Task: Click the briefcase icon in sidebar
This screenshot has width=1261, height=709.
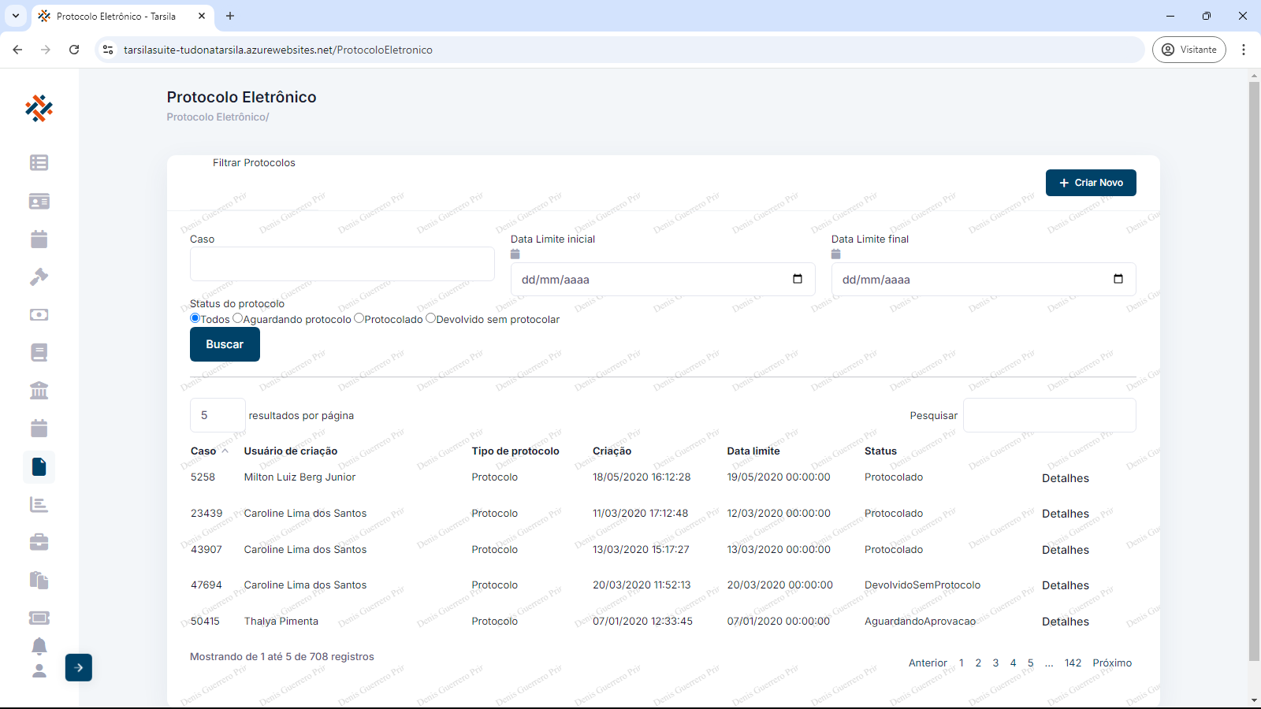Action: pos(39,542)
